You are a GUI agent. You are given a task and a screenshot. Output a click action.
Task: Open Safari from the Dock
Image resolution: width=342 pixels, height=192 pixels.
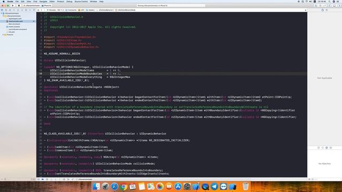[114, 187]
